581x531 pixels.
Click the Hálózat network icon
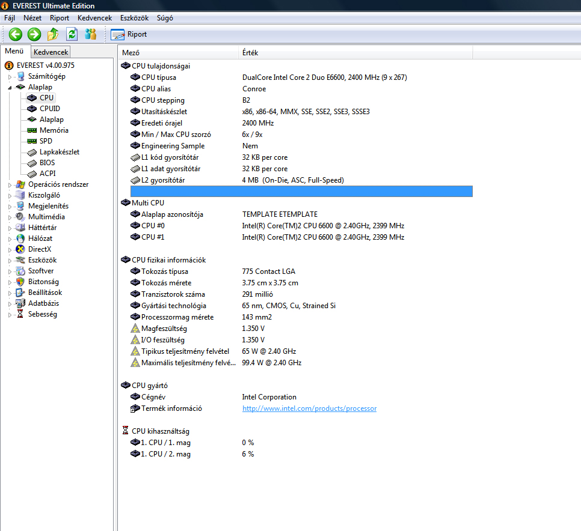click(20, 238)
